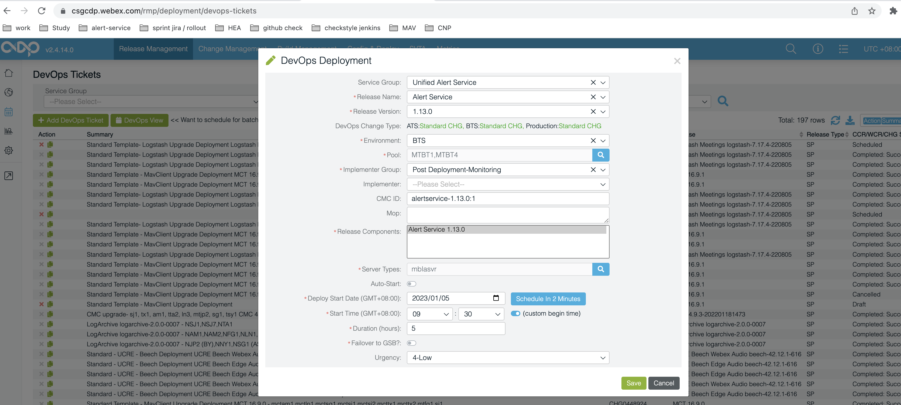Toggle the Failover to GSB switch

411,343
